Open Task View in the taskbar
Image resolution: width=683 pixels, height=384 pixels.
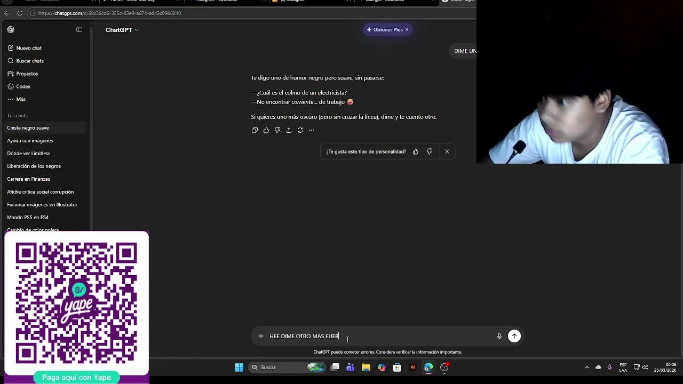click(x=335, y=367)
